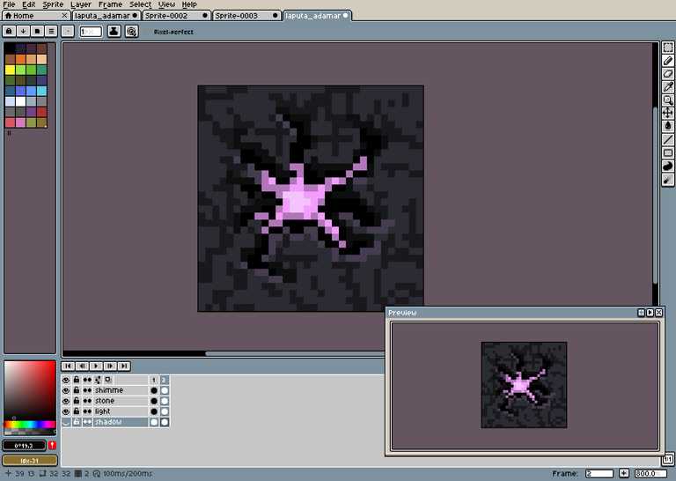The width and height of the screenshot is (676, 481).
Task: Open the Sprite menu
Action: [53, 4]
